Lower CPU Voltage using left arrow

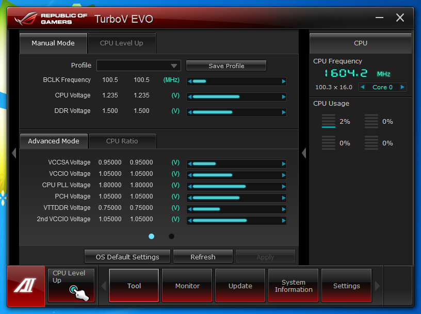(189, 97)
